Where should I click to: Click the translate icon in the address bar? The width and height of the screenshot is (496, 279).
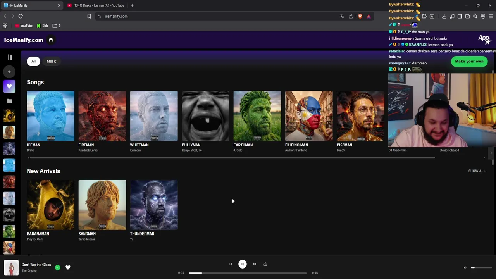[342, 16]
